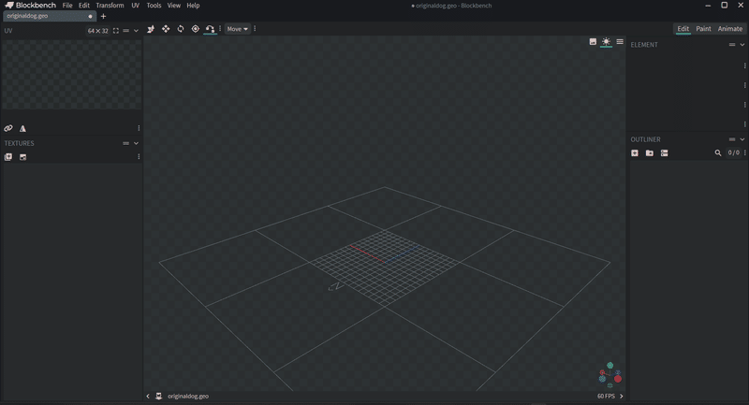This screenshot has height=405, width=749.
Task: Collapse the Element panel chevron
Action: point(742,45)
